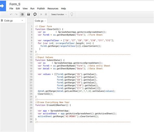Click the 'var values' declaration line
This screenshot has width=154, height=132.
coord(68,74)
